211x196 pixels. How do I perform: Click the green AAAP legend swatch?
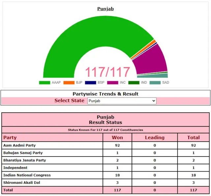pos(45,83)
